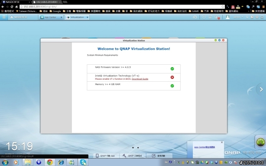
Task: Open the myQNAPcloud cloud icon
Action: click(x=195, y=17)
